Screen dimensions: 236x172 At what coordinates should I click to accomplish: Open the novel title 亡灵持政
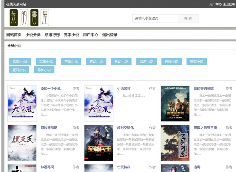pyautogui.click(x=124, y=167)
